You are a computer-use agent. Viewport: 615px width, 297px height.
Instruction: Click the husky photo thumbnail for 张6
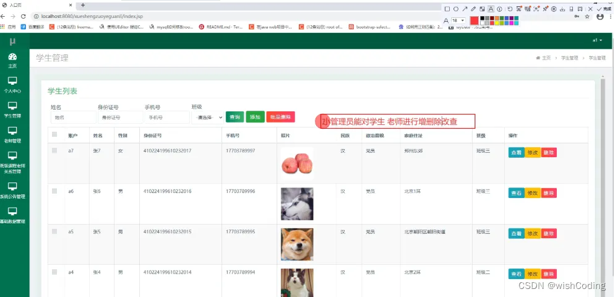(297, 204)
